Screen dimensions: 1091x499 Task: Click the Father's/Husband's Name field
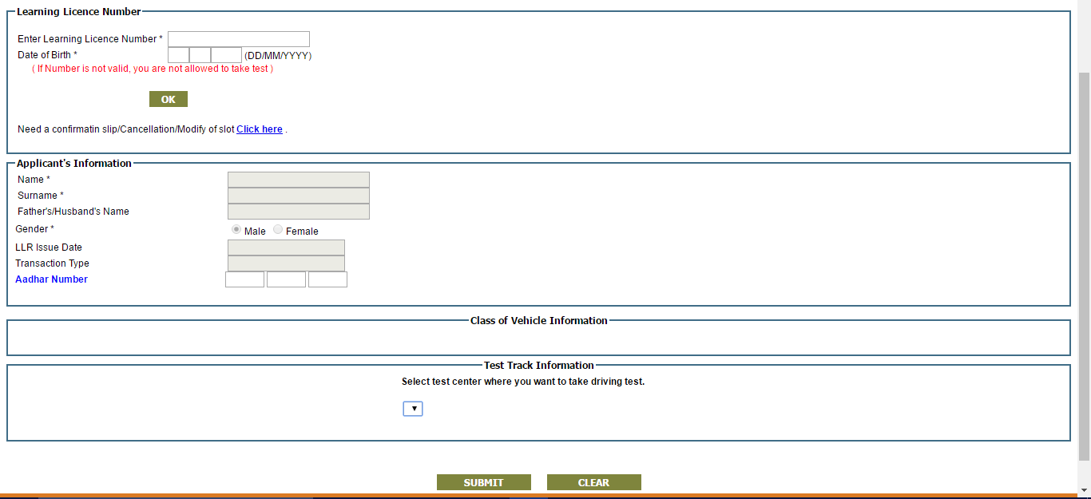(298, 212)
